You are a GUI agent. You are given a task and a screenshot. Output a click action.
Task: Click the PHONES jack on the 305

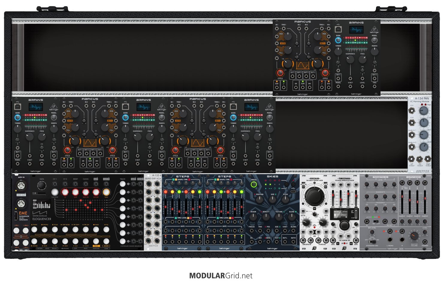pyautogui.click(x=425, y=241)
